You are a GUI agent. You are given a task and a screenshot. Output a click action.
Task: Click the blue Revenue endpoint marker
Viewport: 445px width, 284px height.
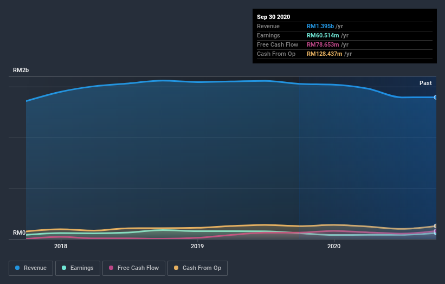pos(435,98)
